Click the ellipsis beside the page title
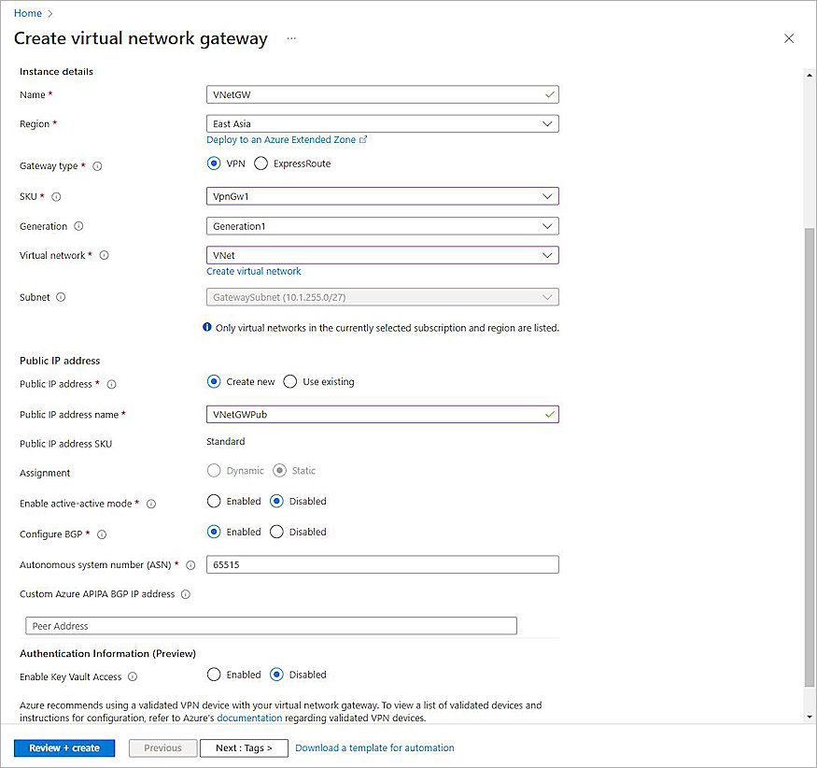The height and width of the screenshot is (768, 817). click(290, 38)
